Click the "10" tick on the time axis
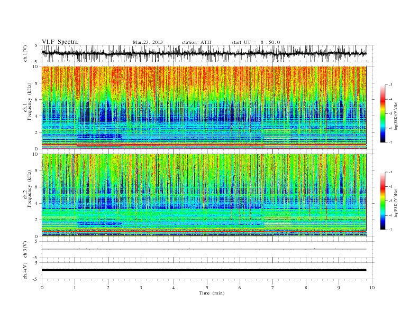Image resolution: width=419 pixels, height=323 pixels. pyautogui.click(x=372, y=288)
